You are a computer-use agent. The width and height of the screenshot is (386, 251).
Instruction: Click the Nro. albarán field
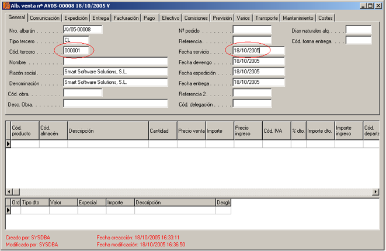(x=82, y=30)
